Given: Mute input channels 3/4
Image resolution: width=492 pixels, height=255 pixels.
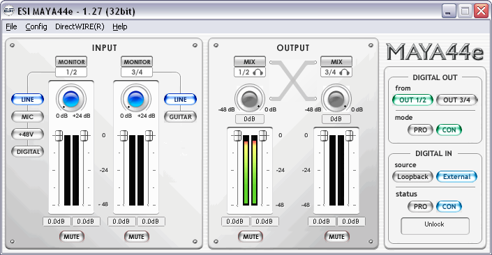Looking at the screenshot, I should point(137,236).
